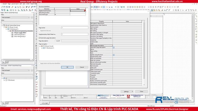Open the Project menu
The height and width of the screenshot is (111, 198).
[5, 4]
